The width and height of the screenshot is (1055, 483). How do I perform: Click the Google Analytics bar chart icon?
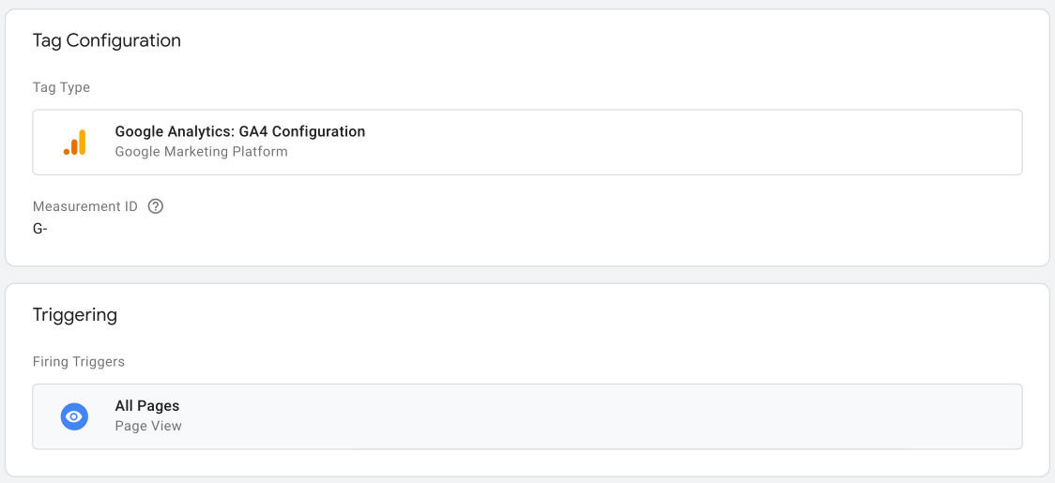75,143
